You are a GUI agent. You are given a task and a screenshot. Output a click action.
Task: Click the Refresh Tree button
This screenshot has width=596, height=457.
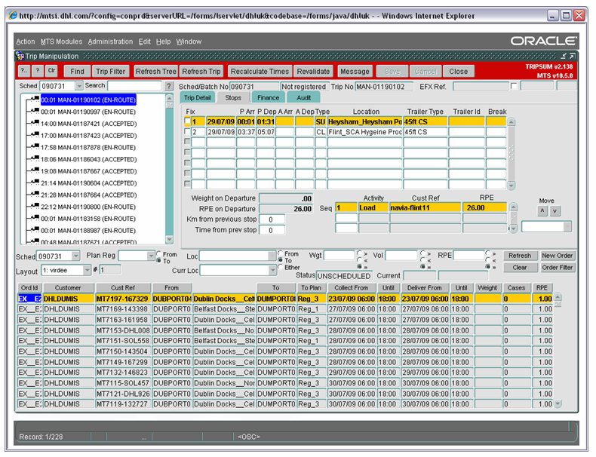[156, 71]
